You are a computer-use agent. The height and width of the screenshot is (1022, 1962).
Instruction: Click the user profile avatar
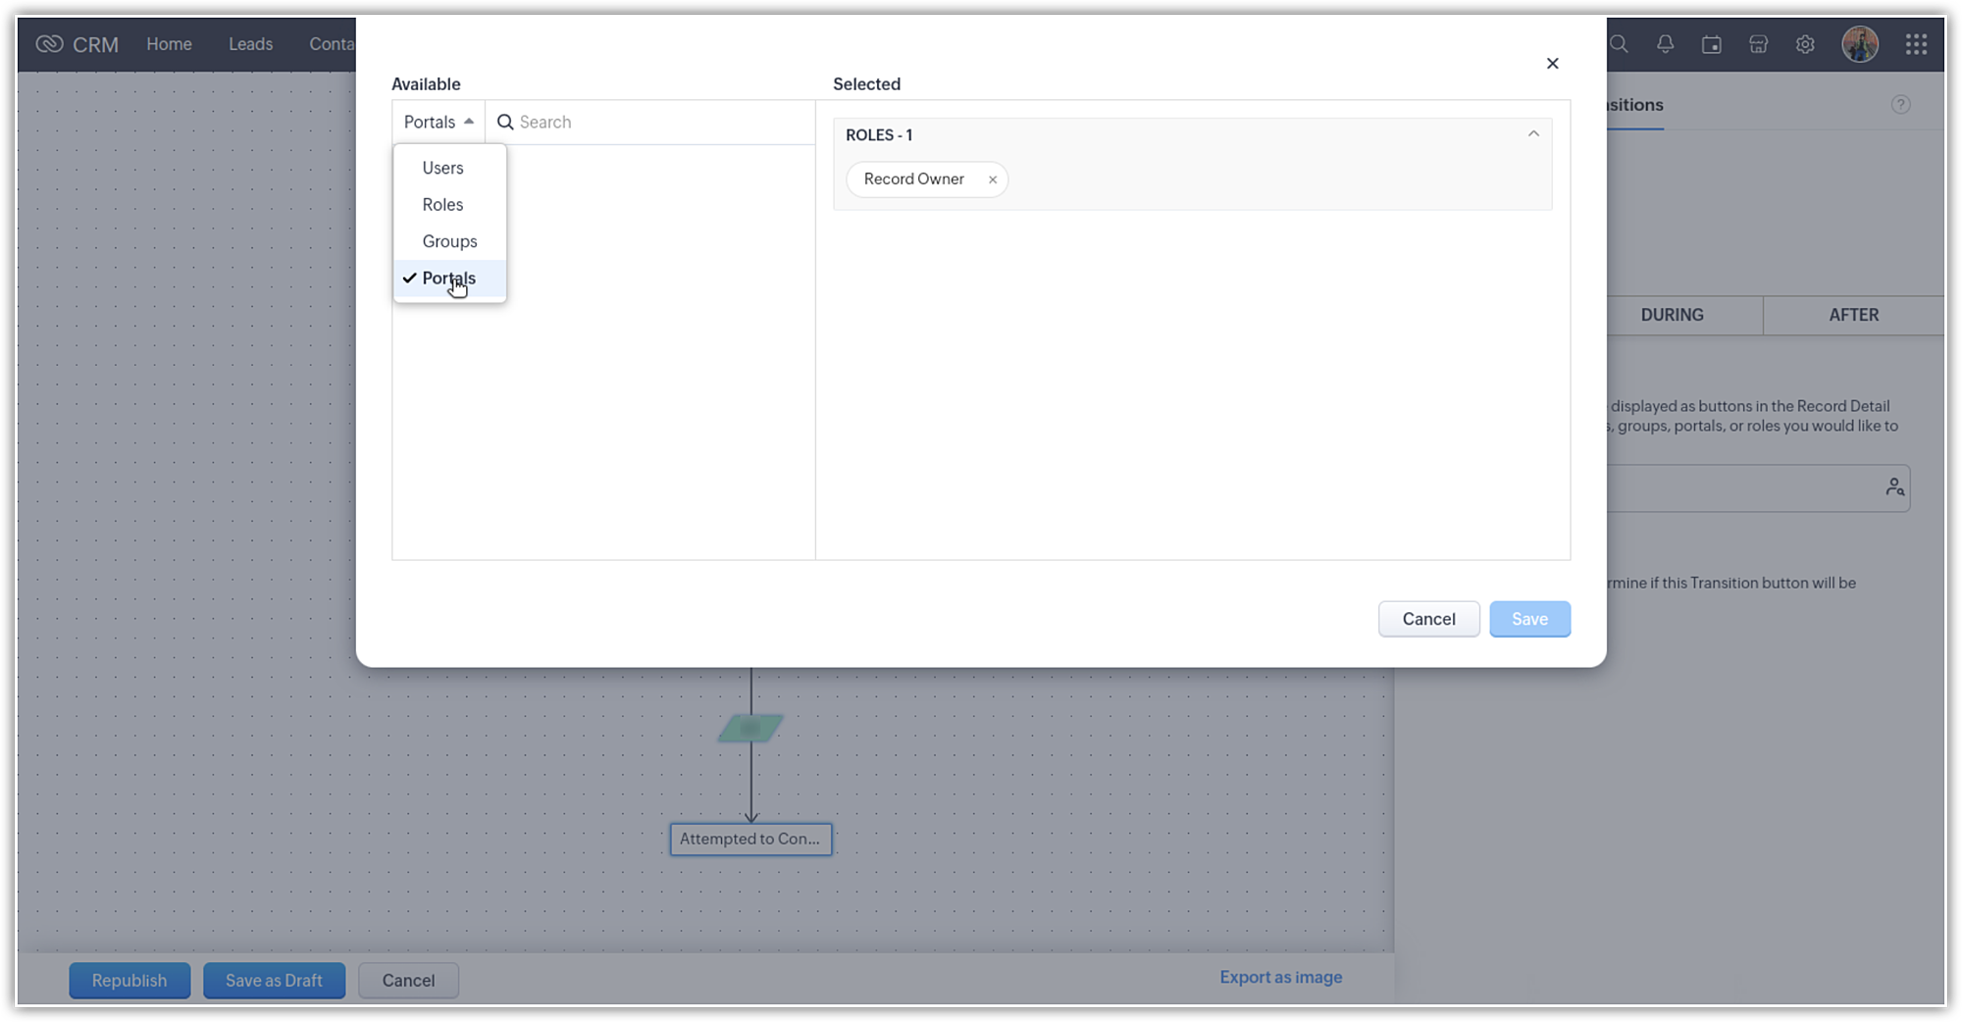pyautogui.click(x=1859, y=44)
